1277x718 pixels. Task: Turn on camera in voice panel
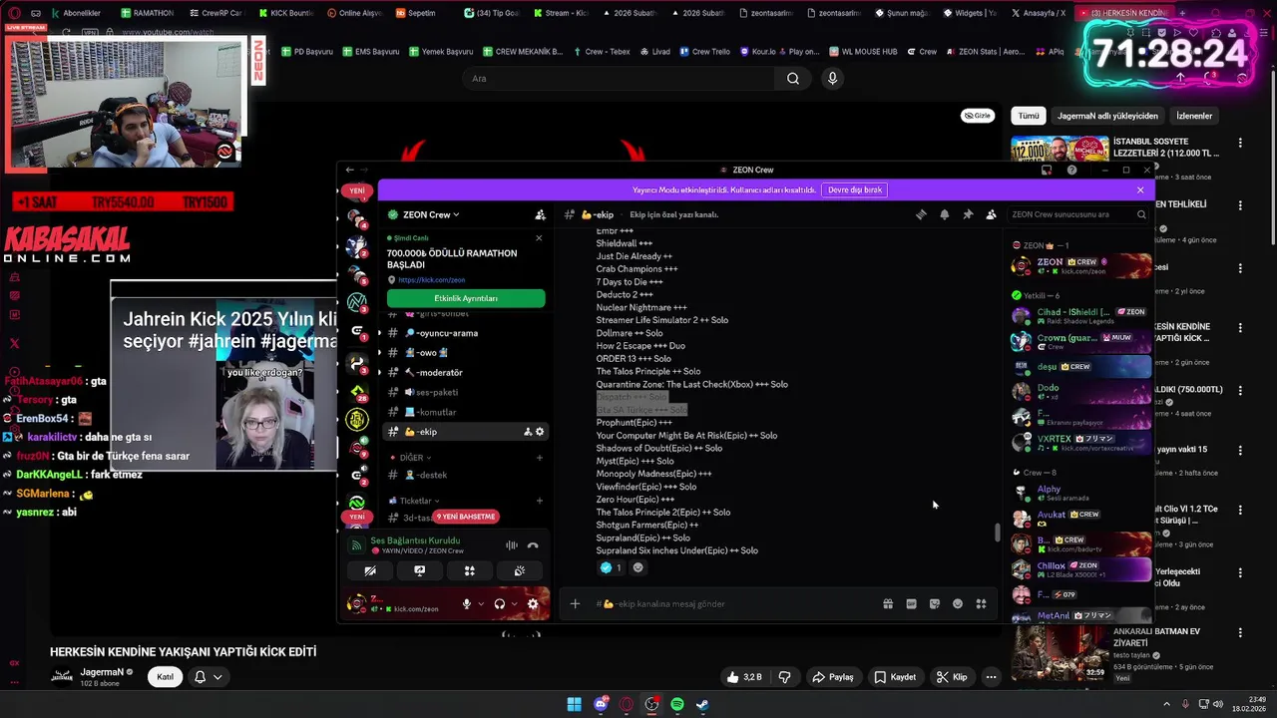point(370,570)
